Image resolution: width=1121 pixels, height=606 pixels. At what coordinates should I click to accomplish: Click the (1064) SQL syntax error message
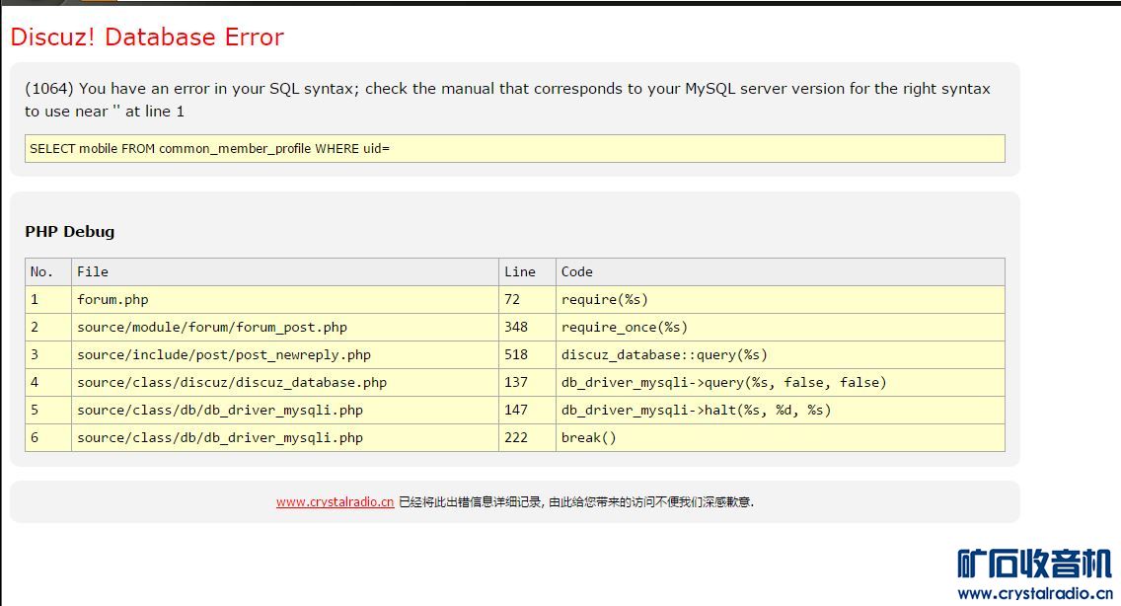point(507,100)
